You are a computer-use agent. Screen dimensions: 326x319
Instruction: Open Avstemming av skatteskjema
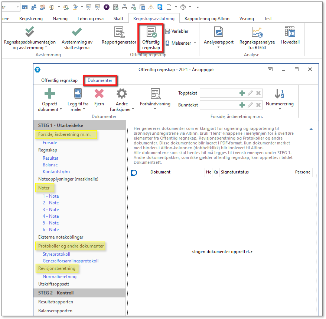pos(77,39)
